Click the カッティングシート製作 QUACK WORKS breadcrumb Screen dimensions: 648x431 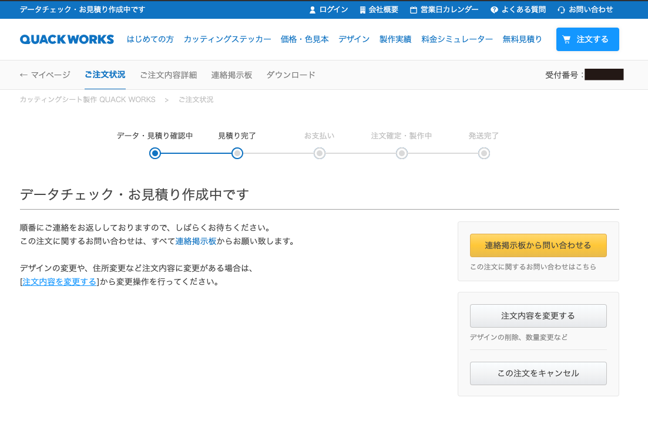(88, 100)
